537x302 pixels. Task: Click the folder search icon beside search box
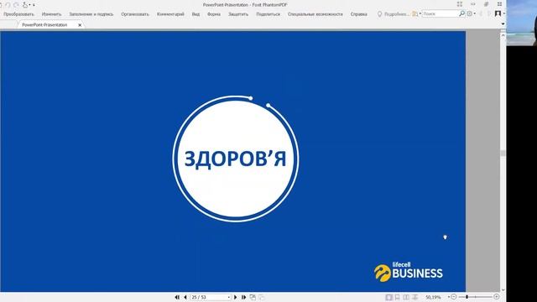point(414,14)
